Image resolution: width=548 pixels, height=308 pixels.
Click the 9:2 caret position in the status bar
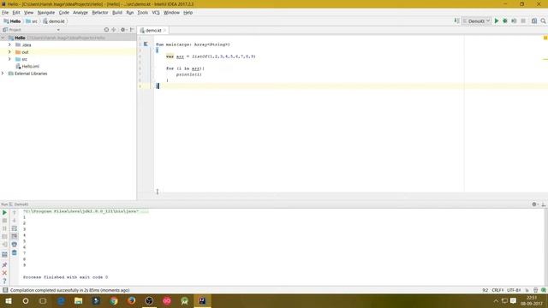pyautogui.click(x=485, y=290)
